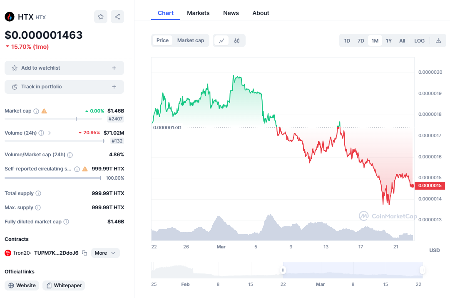Open the Whitepaper link

64,285
